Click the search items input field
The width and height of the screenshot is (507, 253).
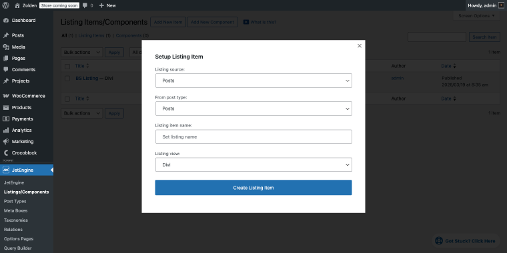[x=437, y=37]
